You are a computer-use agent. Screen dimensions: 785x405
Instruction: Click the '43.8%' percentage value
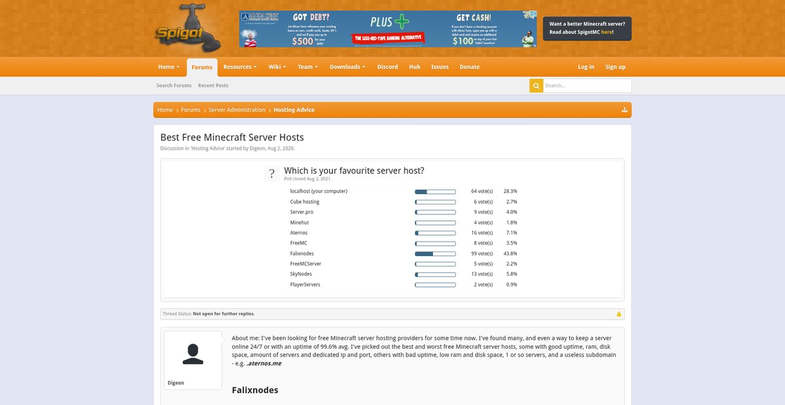coord(510,253)
